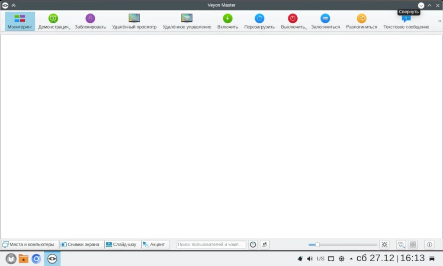Start Удалённый просмотр remote view
443x266 pixels.
tap(134, 21)
